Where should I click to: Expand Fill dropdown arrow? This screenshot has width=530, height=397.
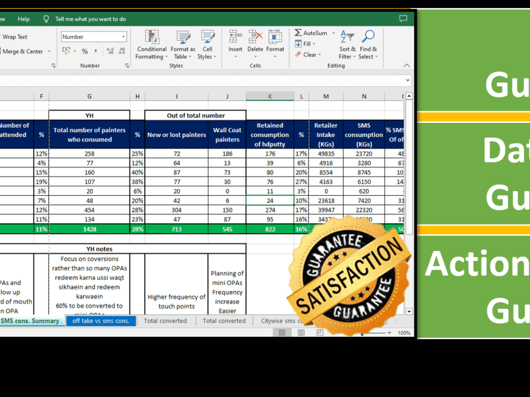(314, 44)
